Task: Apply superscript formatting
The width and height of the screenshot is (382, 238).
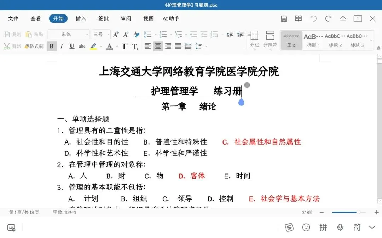Action: coord(125,46)
